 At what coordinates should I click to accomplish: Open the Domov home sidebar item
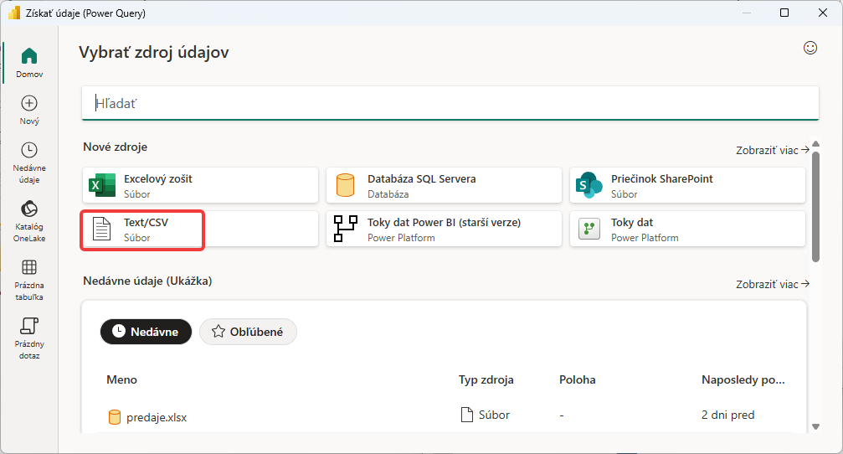tap(29, 62)
